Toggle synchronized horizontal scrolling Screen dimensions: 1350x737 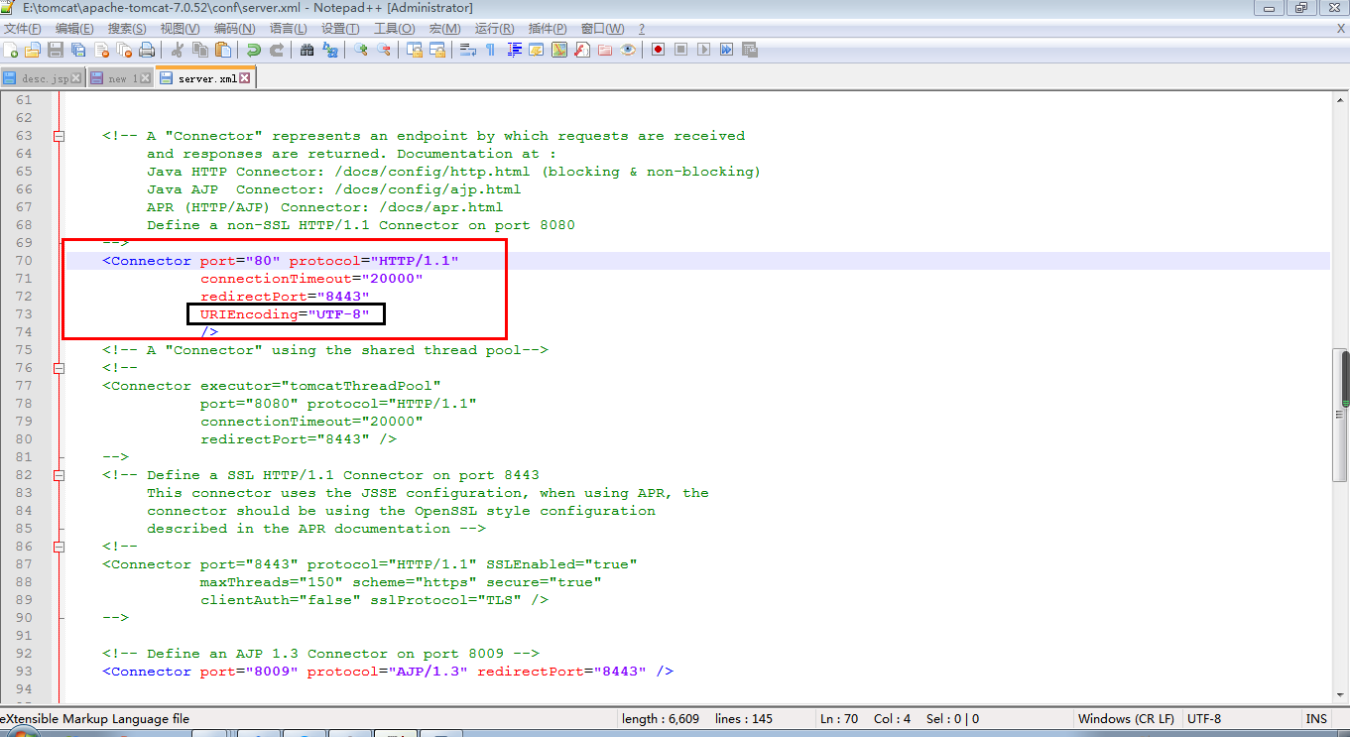tap(437, 50)
